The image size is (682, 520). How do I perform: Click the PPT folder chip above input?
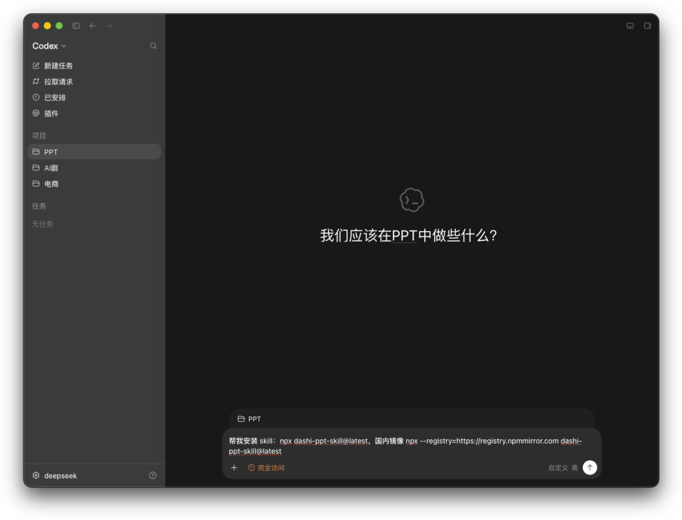click(249, 418)
